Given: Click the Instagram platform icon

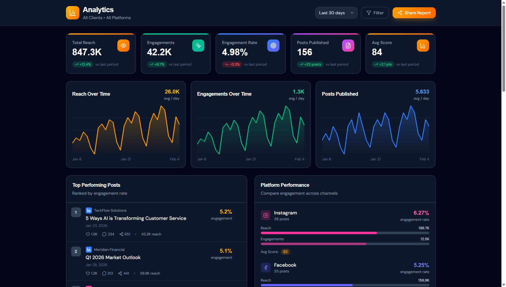Looking at the screenshot, I should 265,215.
